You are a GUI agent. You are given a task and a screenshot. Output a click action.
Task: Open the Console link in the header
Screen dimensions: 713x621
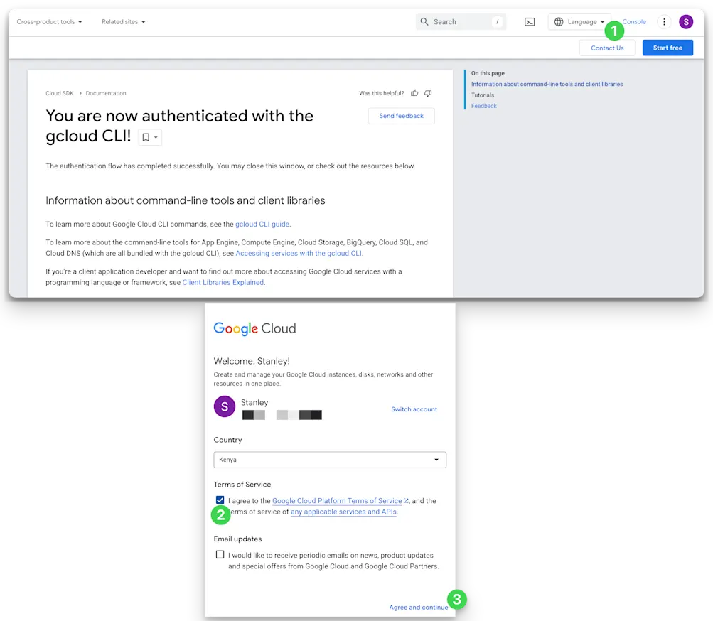(633, 21)
